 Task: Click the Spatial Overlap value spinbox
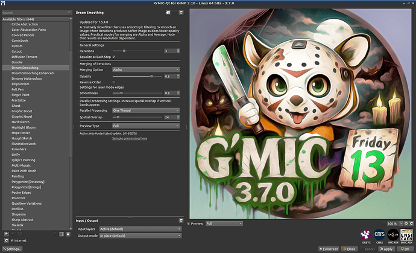[x=172, y=117]
